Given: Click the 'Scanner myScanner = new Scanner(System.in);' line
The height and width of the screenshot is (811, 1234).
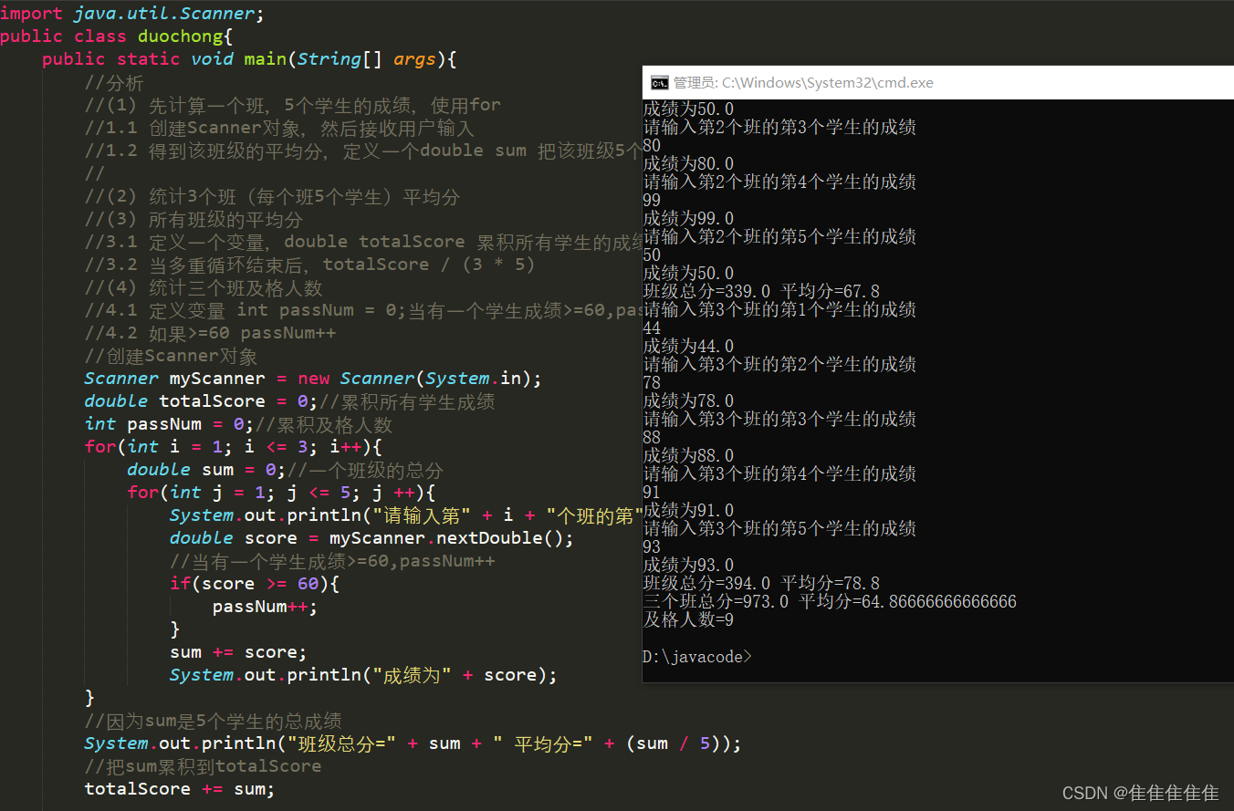Looking at the screenshot, I should (313, 379).
